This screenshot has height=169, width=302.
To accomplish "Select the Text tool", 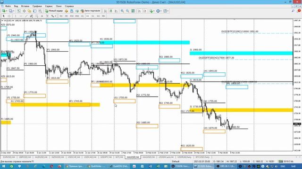I will pyautogui.click(x=42, y=16).
